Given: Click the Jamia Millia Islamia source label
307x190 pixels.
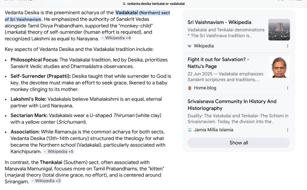Looking at the screenshot, I should tap(214, 130).
